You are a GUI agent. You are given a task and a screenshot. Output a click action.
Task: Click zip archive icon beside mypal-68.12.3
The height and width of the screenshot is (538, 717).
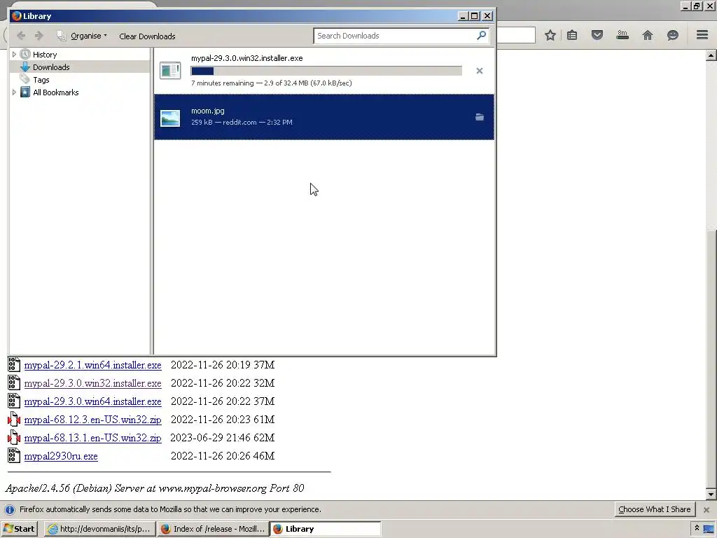14,419
